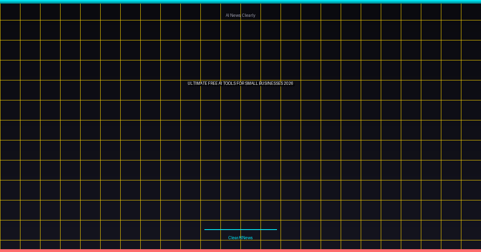This screenshot has width=481, height=252.
Task: Click the "ClearAINews" brand label
Action: point(240,238)
